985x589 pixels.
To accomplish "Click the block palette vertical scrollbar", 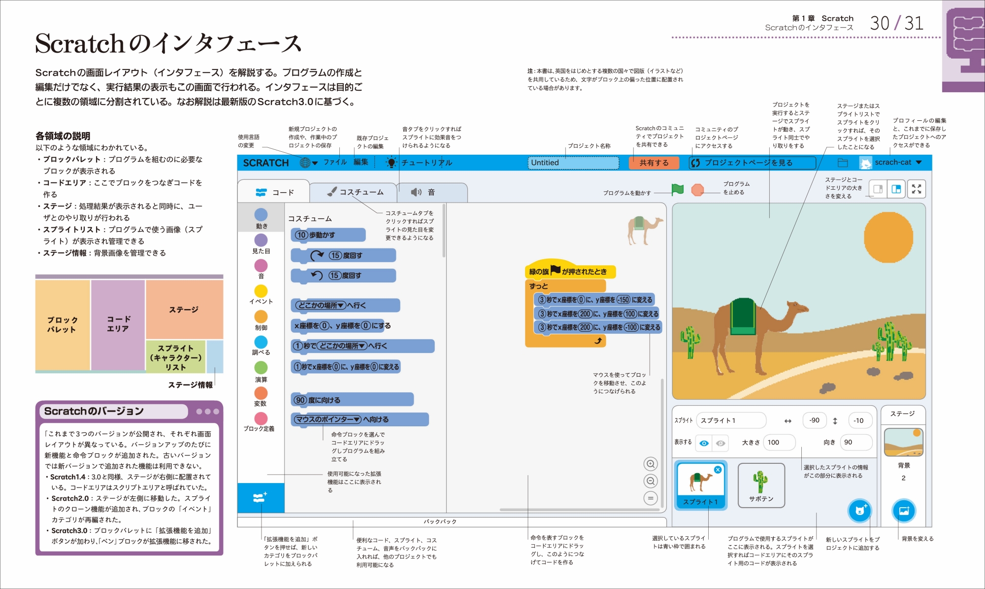I will (444, 231).
